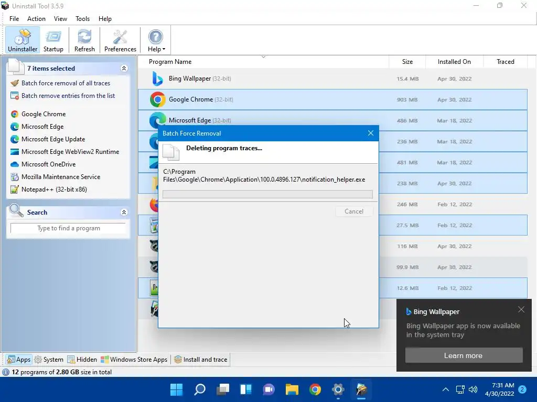The width and height of the screenshot is (537, 402).
Task: Select the 246 MB row size cell
Action: pyautogui.click(x=407, y=205)
